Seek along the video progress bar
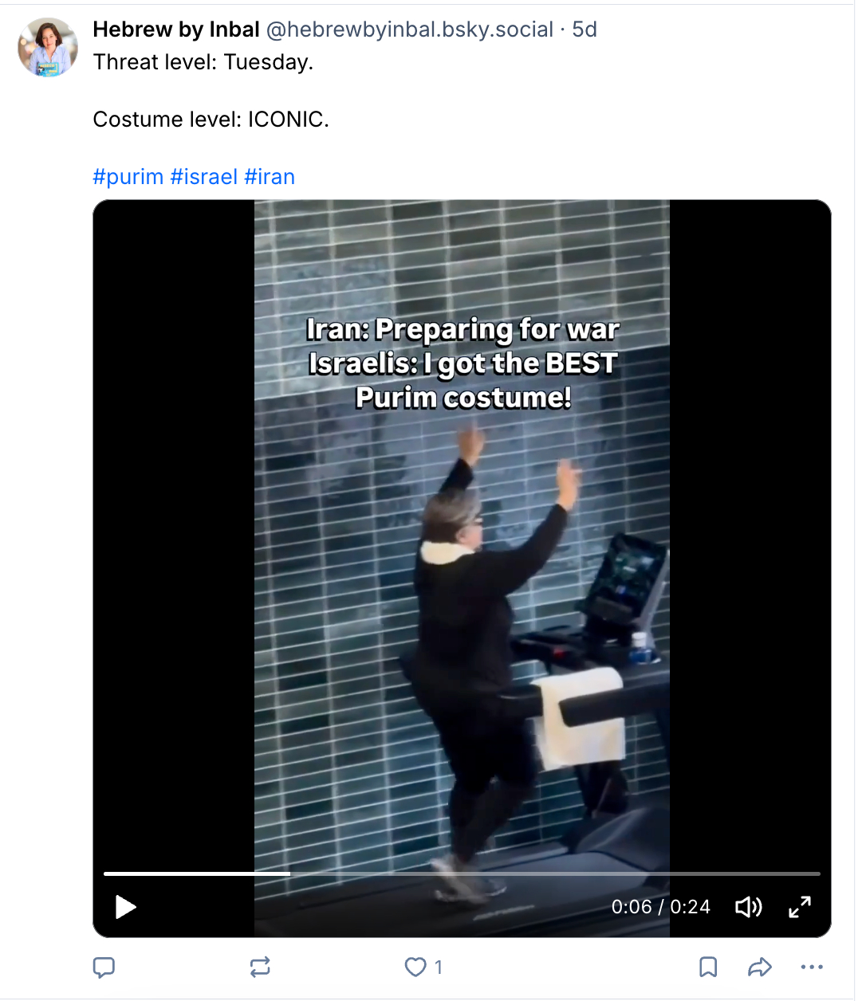This screenshot has width=866, height=1001. tap(462, 874)
